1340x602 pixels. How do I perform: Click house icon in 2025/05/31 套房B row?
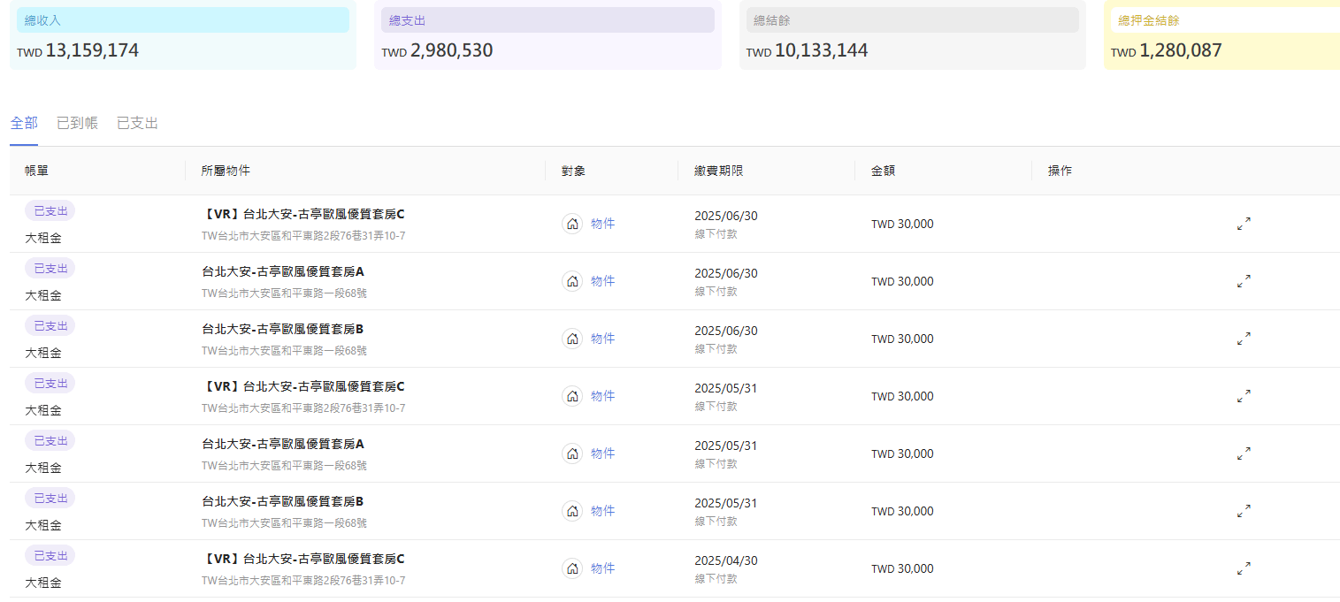pyautogui.click(x=572, y=511)
